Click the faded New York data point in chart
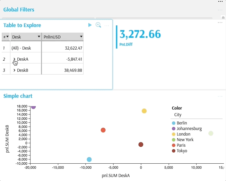 [211, 133]
